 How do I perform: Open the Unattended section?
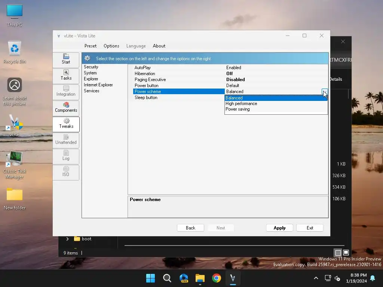(66, 140)
